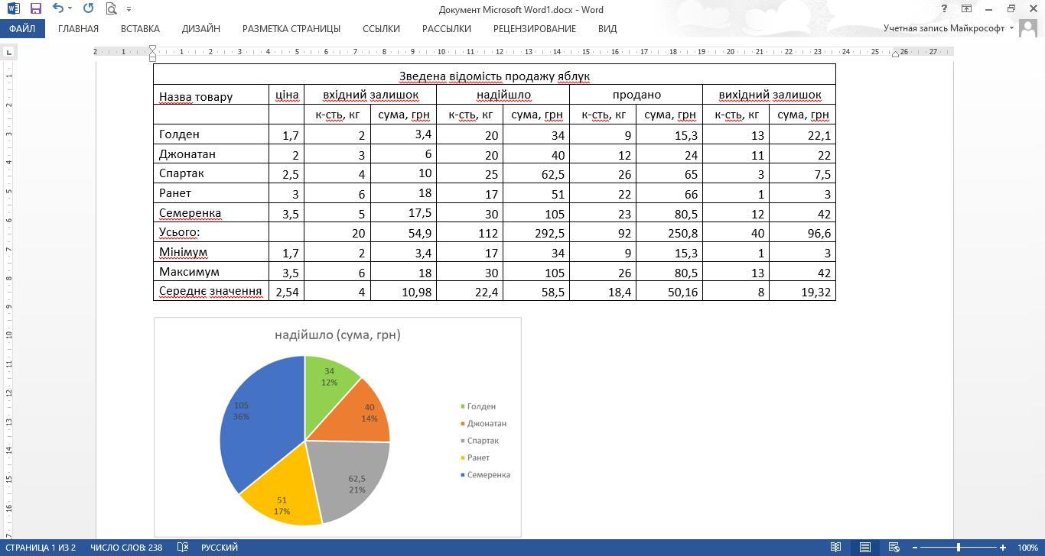The image size is (1045, 556).
Task: Click the zoom slider handle
Action: click(959, 548)
